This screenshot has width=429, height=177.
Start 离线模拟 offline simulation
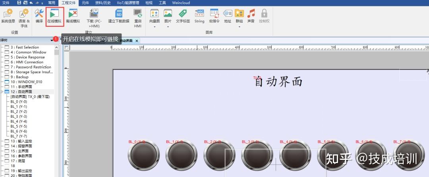coord(73,16)
